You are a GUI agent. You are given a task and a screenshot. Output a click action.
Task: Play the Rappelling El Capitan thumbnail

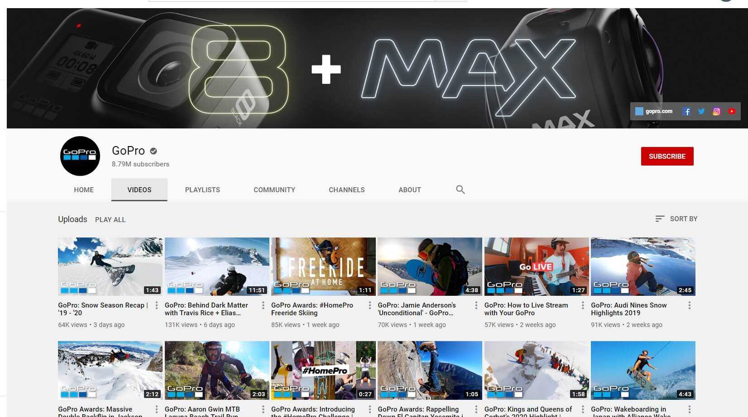tap(430, 370)
